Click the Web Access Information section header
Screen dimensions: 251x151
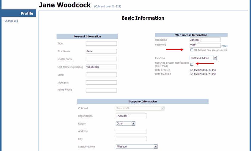point(191,35)
